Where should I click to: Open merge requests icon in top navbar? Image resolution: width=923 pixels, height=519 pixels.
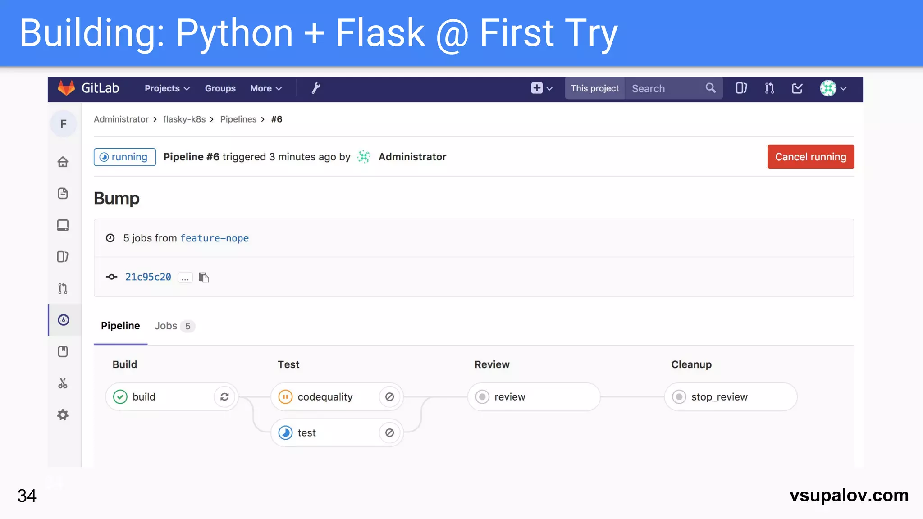769,88
